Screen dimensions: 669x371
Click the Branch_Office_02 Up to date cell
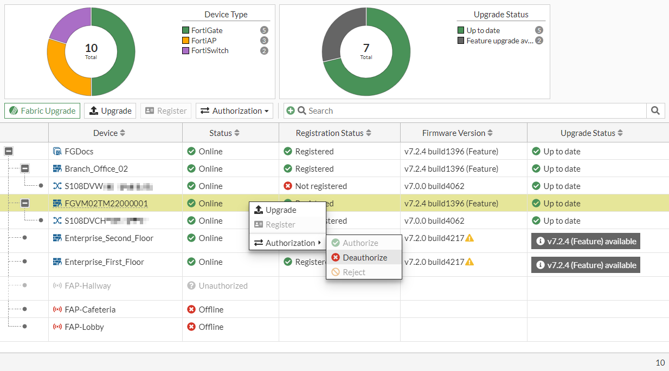(x=598, y=168)
